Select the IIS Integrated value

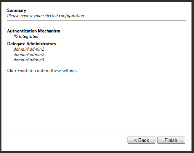(x=26, y=36)
